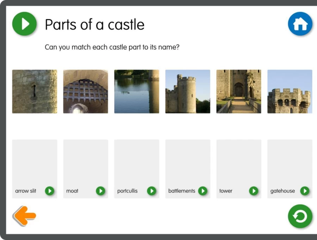Select the battlements photo
Screen dimensions: 317x240
pyautogui.click(x=290, y=92)
